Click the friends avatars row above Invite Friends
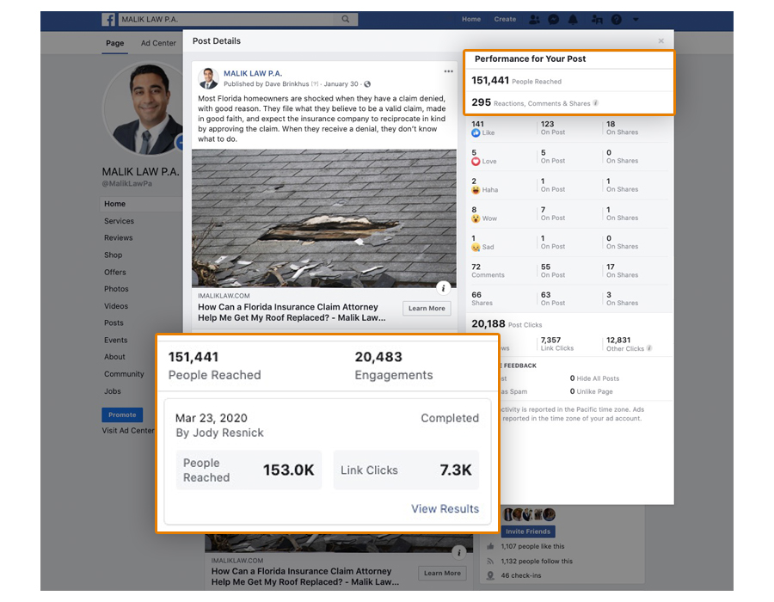The image size is (774, 602). (x=529, y=514)
